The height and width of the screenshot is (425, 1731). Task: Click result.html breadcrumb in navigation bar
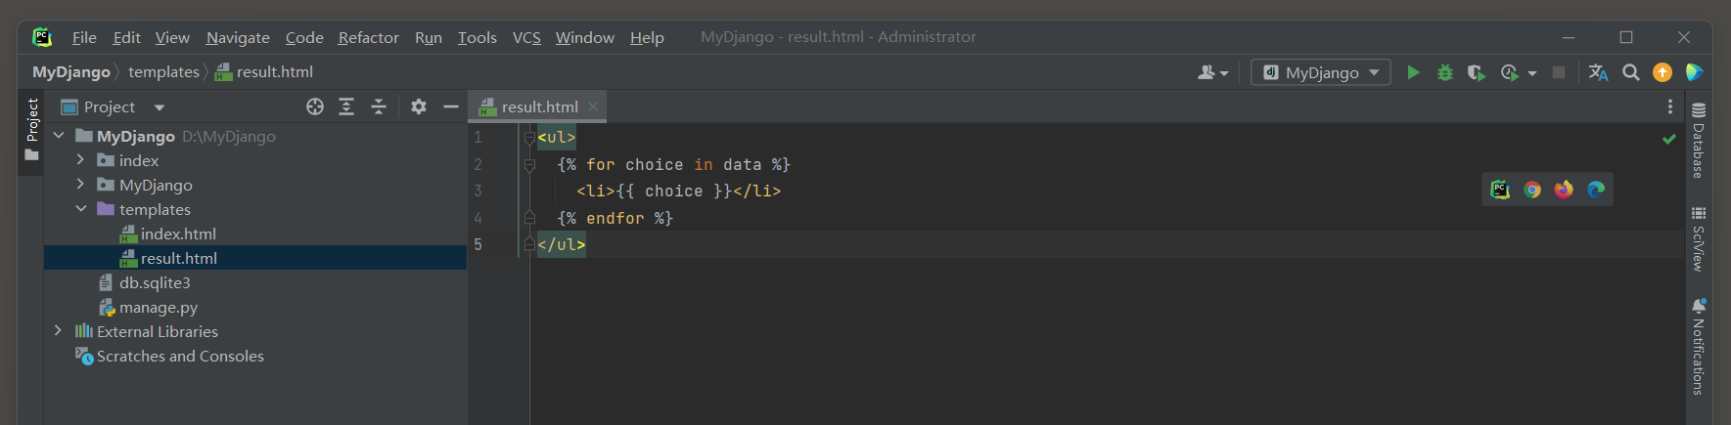point(264,72)
